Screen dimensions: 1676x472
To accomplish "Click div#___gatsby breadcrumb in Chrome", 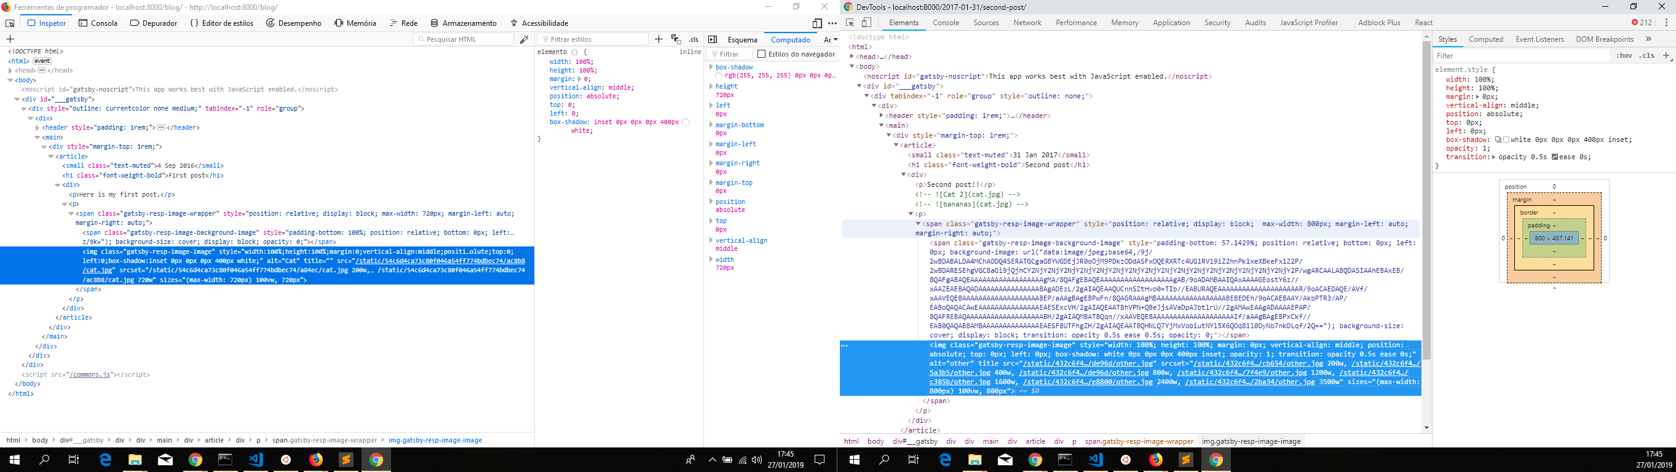I will point(915,441).
